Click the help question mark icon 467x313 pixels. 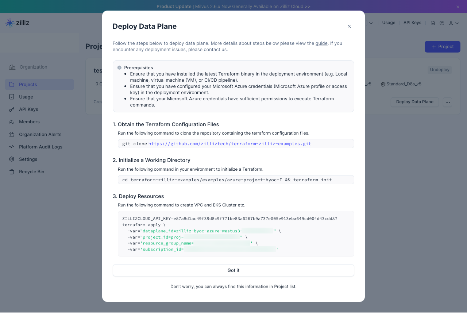[x=442, y=23]
